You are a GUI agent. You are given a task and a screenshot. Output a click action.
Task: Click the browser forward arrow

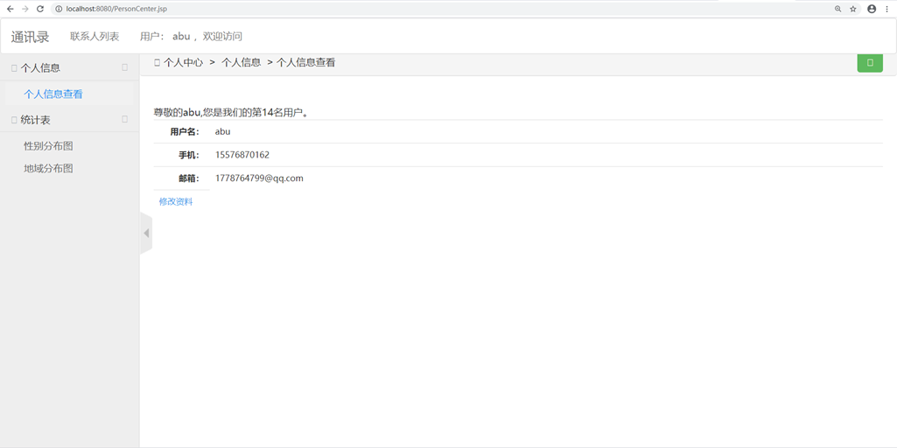point(25,9)
